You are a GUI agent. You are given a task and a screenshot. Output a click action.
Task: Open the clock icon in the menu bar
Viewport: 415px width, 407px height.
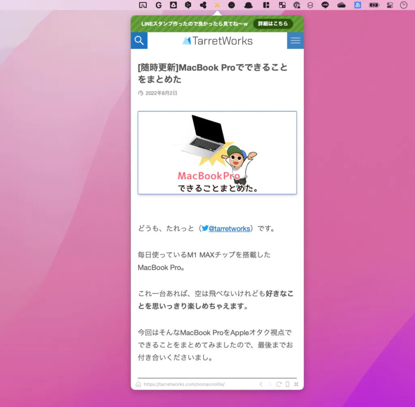pos(404,5)
